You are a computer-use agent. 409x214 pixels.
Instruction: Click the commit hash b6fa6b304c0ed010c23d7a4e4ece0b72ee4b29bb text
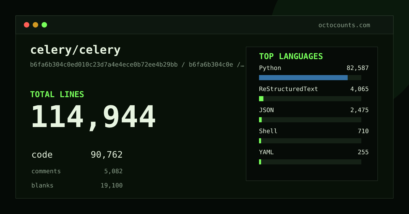click(104, 65)
